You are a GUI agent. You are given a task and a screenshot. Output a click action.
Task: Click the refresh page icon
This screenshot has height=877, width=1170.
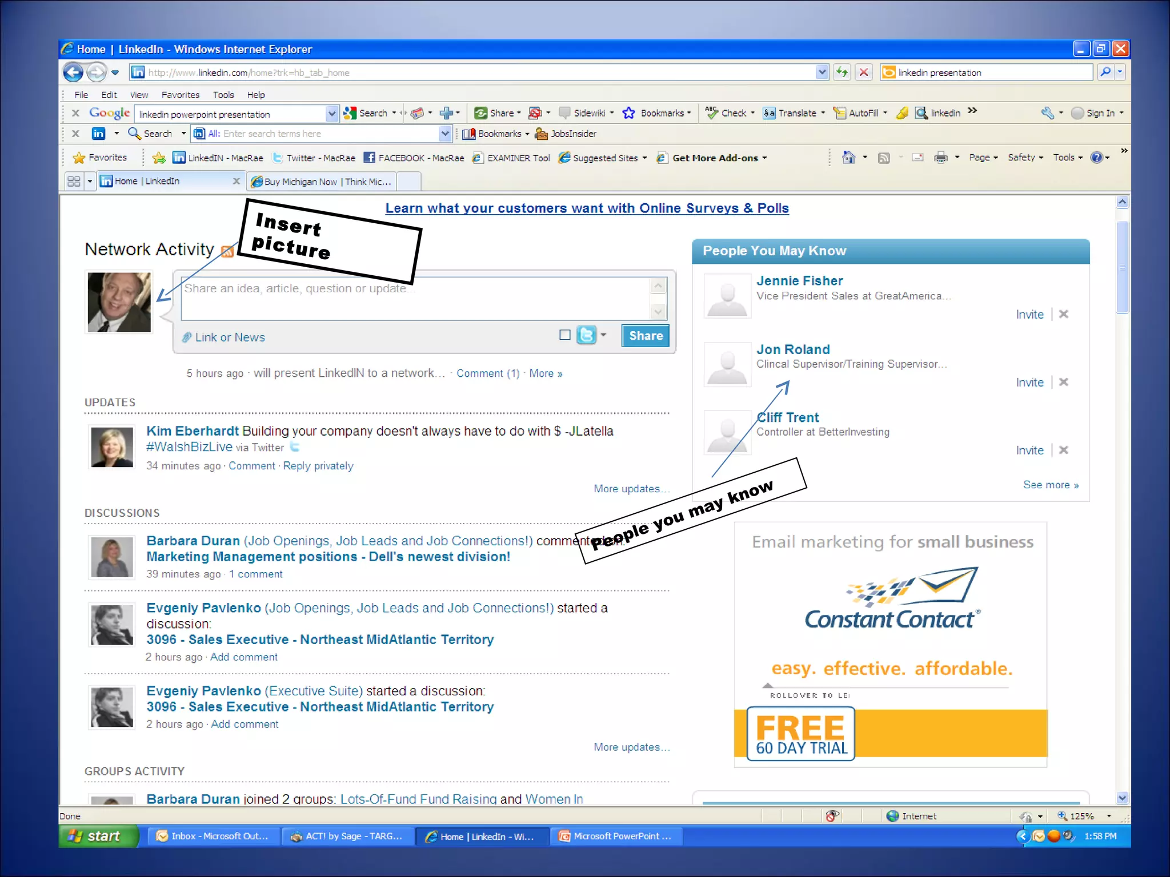[x=842, y=72]
